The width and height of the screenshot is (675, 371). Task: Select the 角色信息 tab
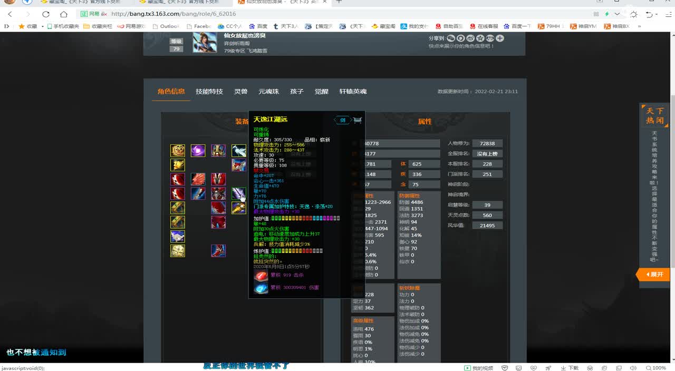(x=171, y=91)
